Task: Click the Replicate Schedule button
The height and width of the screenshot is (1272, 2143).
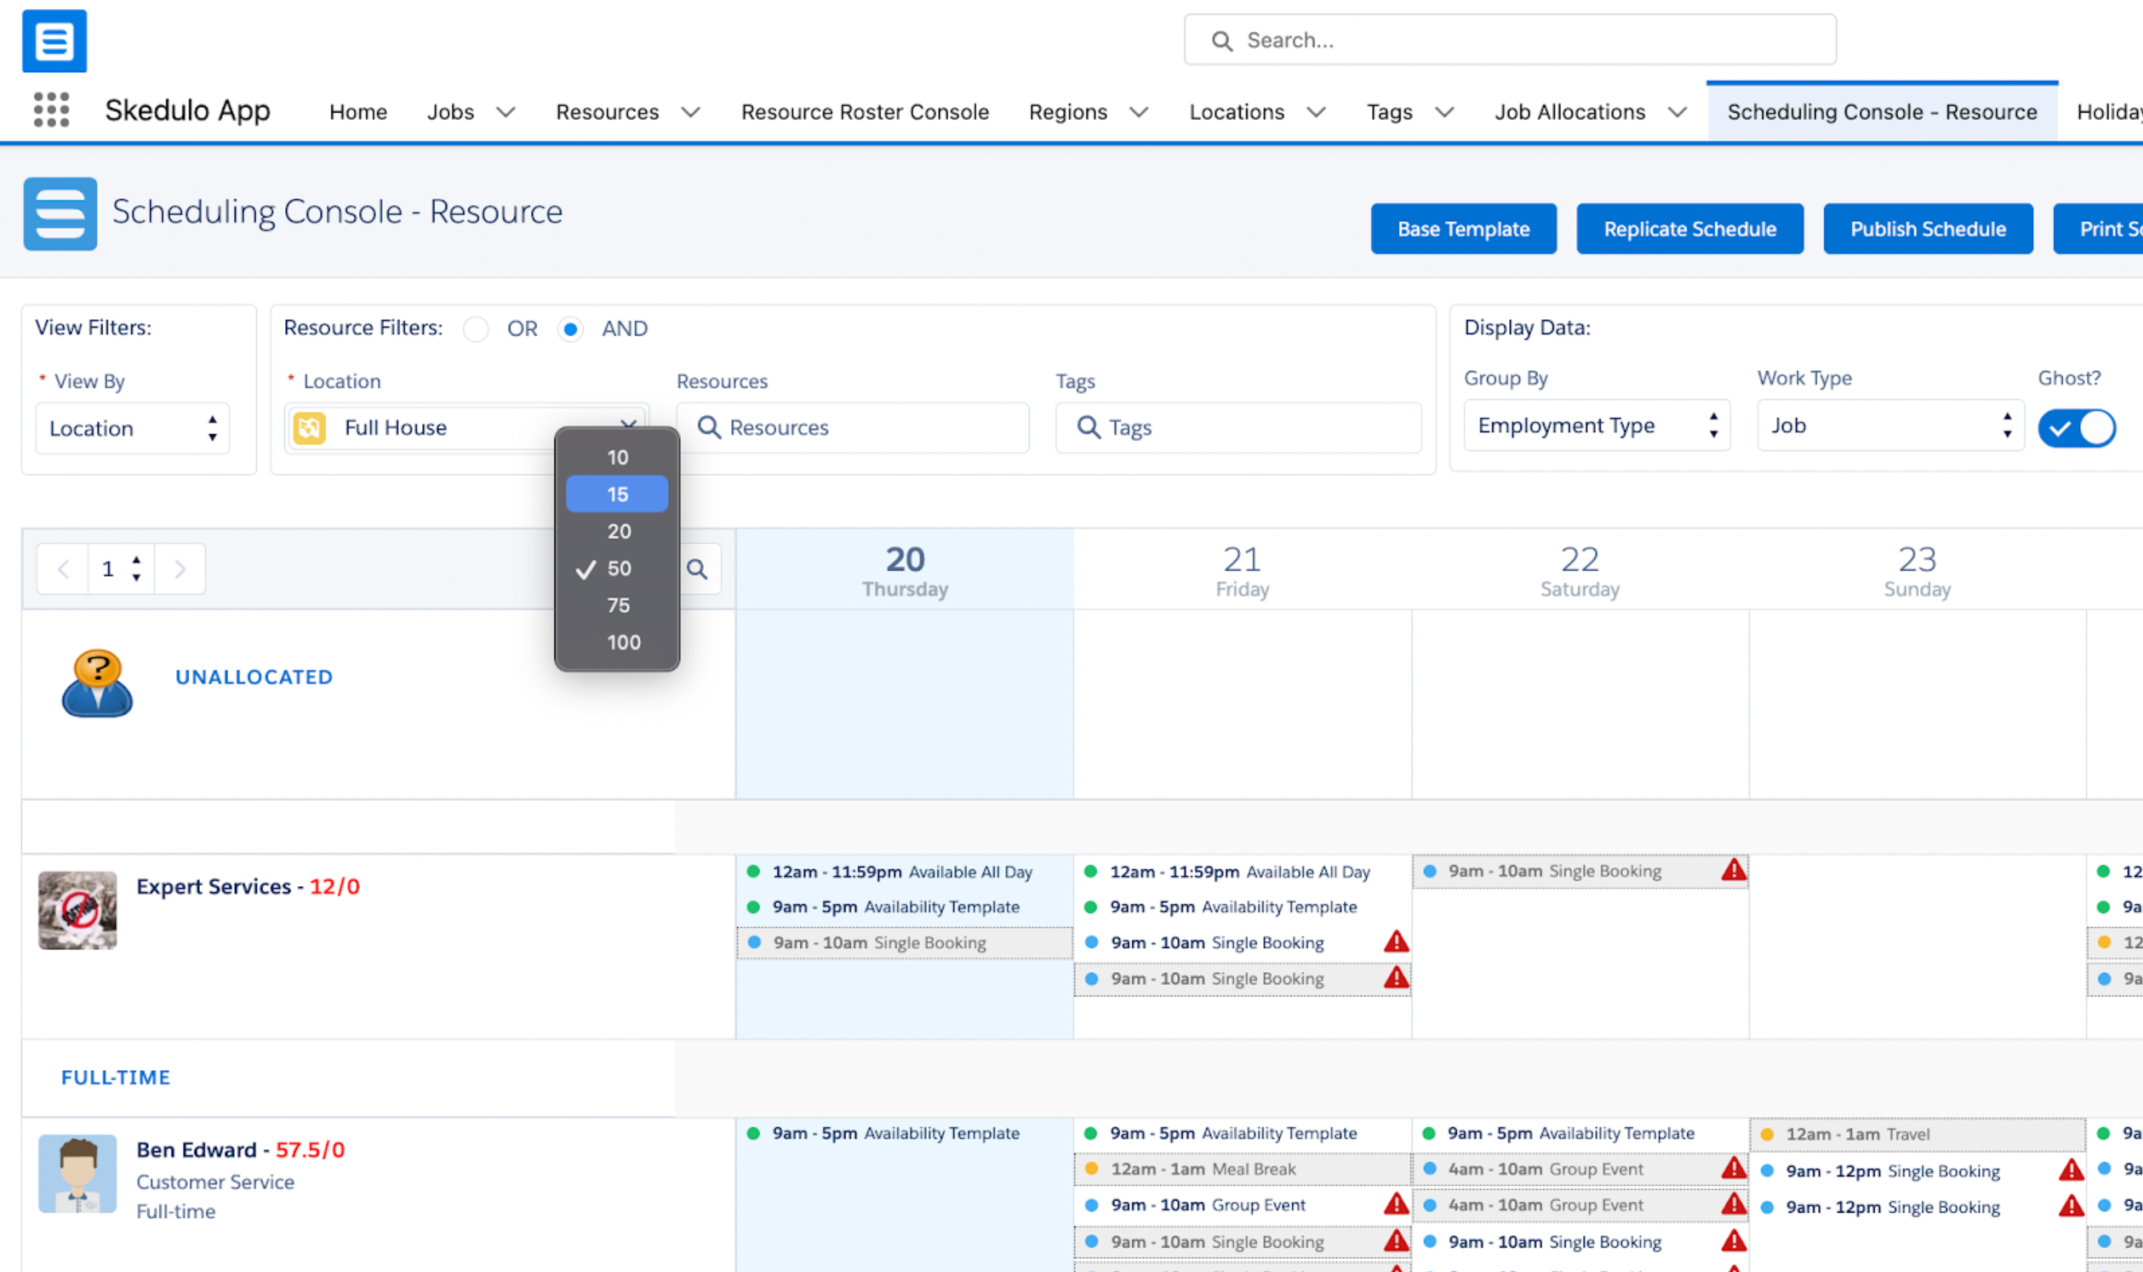Action: click(1690, 229)
